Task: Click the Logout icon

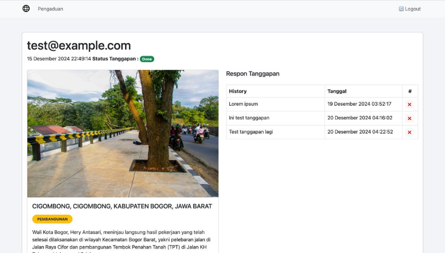Action: click(401, 9)
